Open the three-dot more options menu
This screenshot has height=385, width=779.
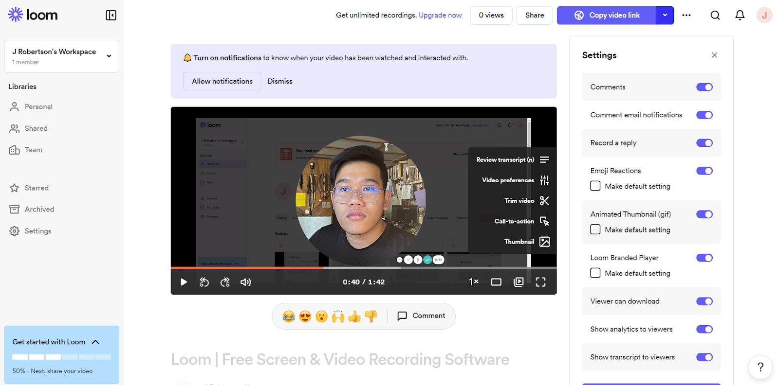click(686, 15)
